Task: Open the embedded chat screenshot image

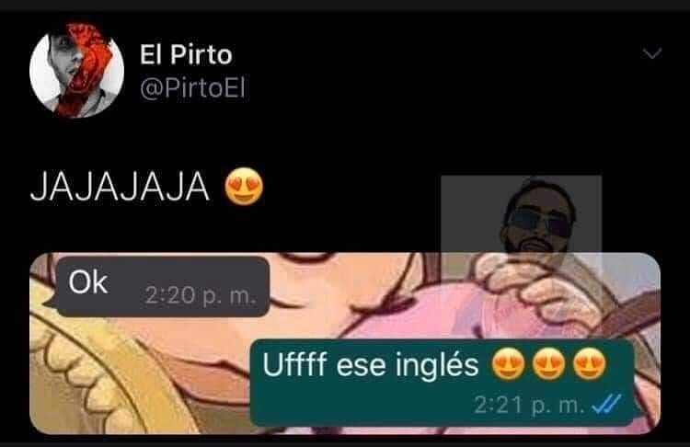Action: 345,343
